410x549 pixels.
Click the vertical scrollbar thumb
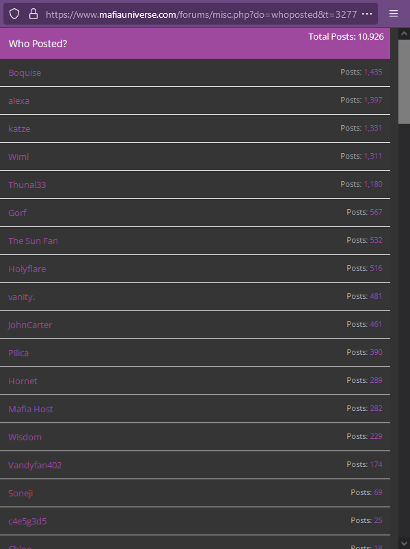click(x=404, y=81)
